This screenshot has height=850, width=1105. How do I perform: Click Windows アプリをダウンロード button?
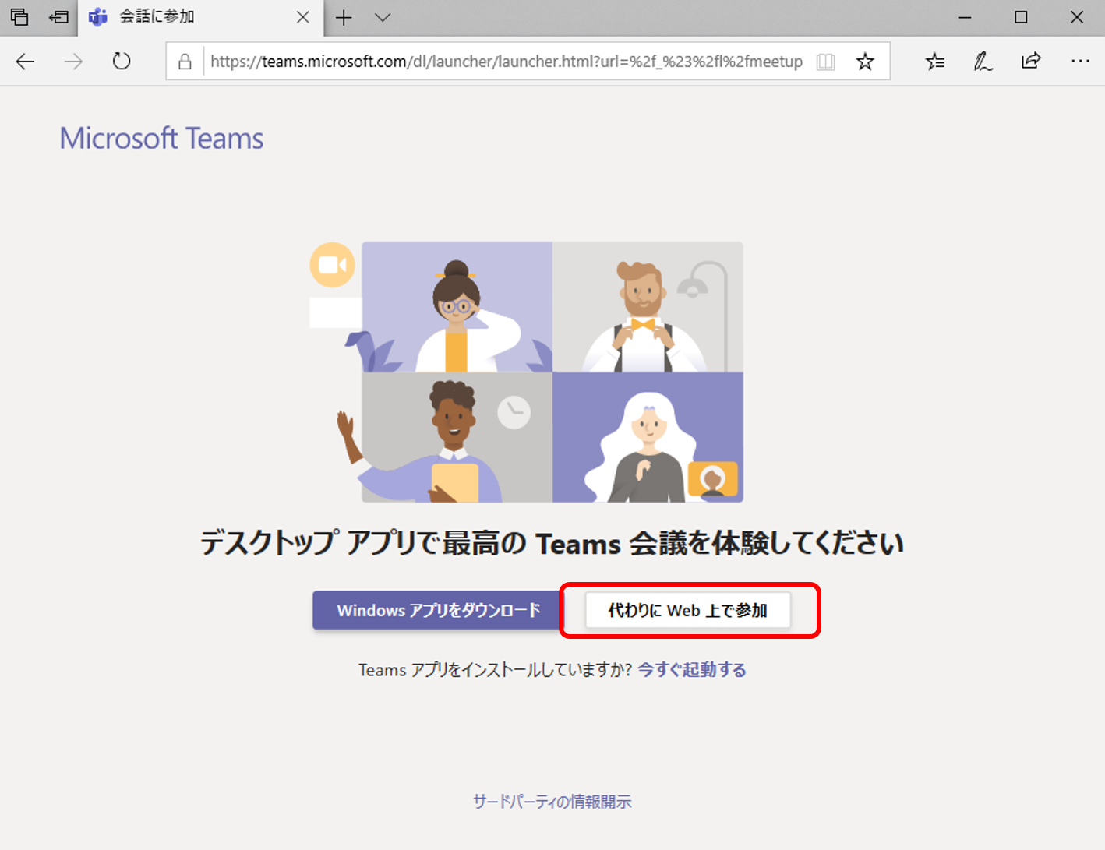(438, 610)
